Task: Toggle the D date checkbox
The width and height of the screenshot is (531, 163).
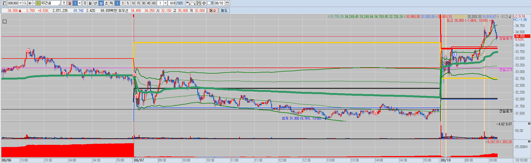Action: click(x=209, y=3)
